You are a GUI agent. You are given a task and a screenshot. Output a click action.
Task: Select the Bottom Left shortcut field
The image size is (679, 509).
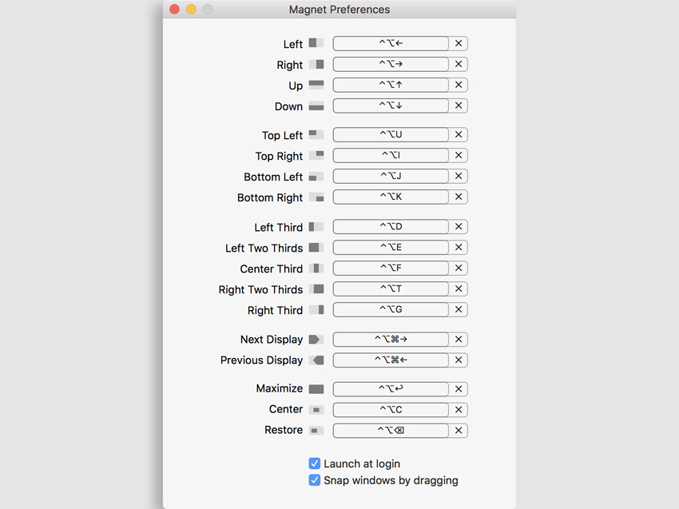click(391, 176)
